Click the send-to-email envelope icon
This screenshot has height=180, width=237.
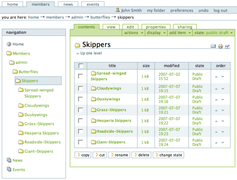(x=213, y=46)
